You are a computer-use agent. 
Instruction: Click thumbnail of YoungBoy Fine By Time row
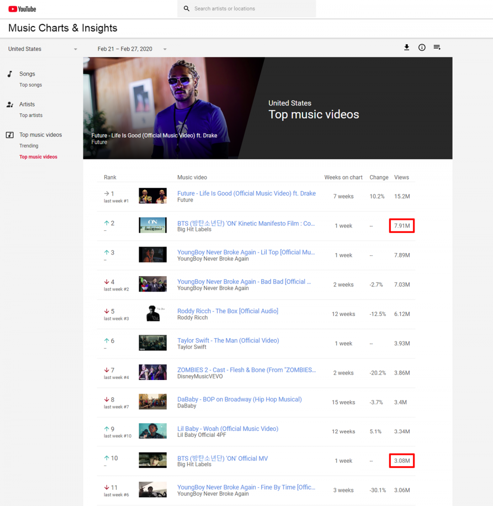pyautogui.click(x=153, y=490)
